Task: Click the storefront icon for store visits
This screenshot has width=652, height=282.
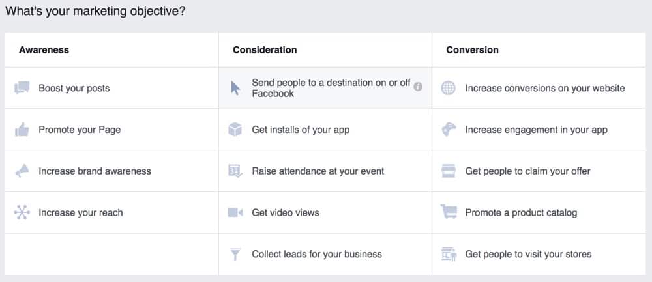Action: tap(449, 254)
